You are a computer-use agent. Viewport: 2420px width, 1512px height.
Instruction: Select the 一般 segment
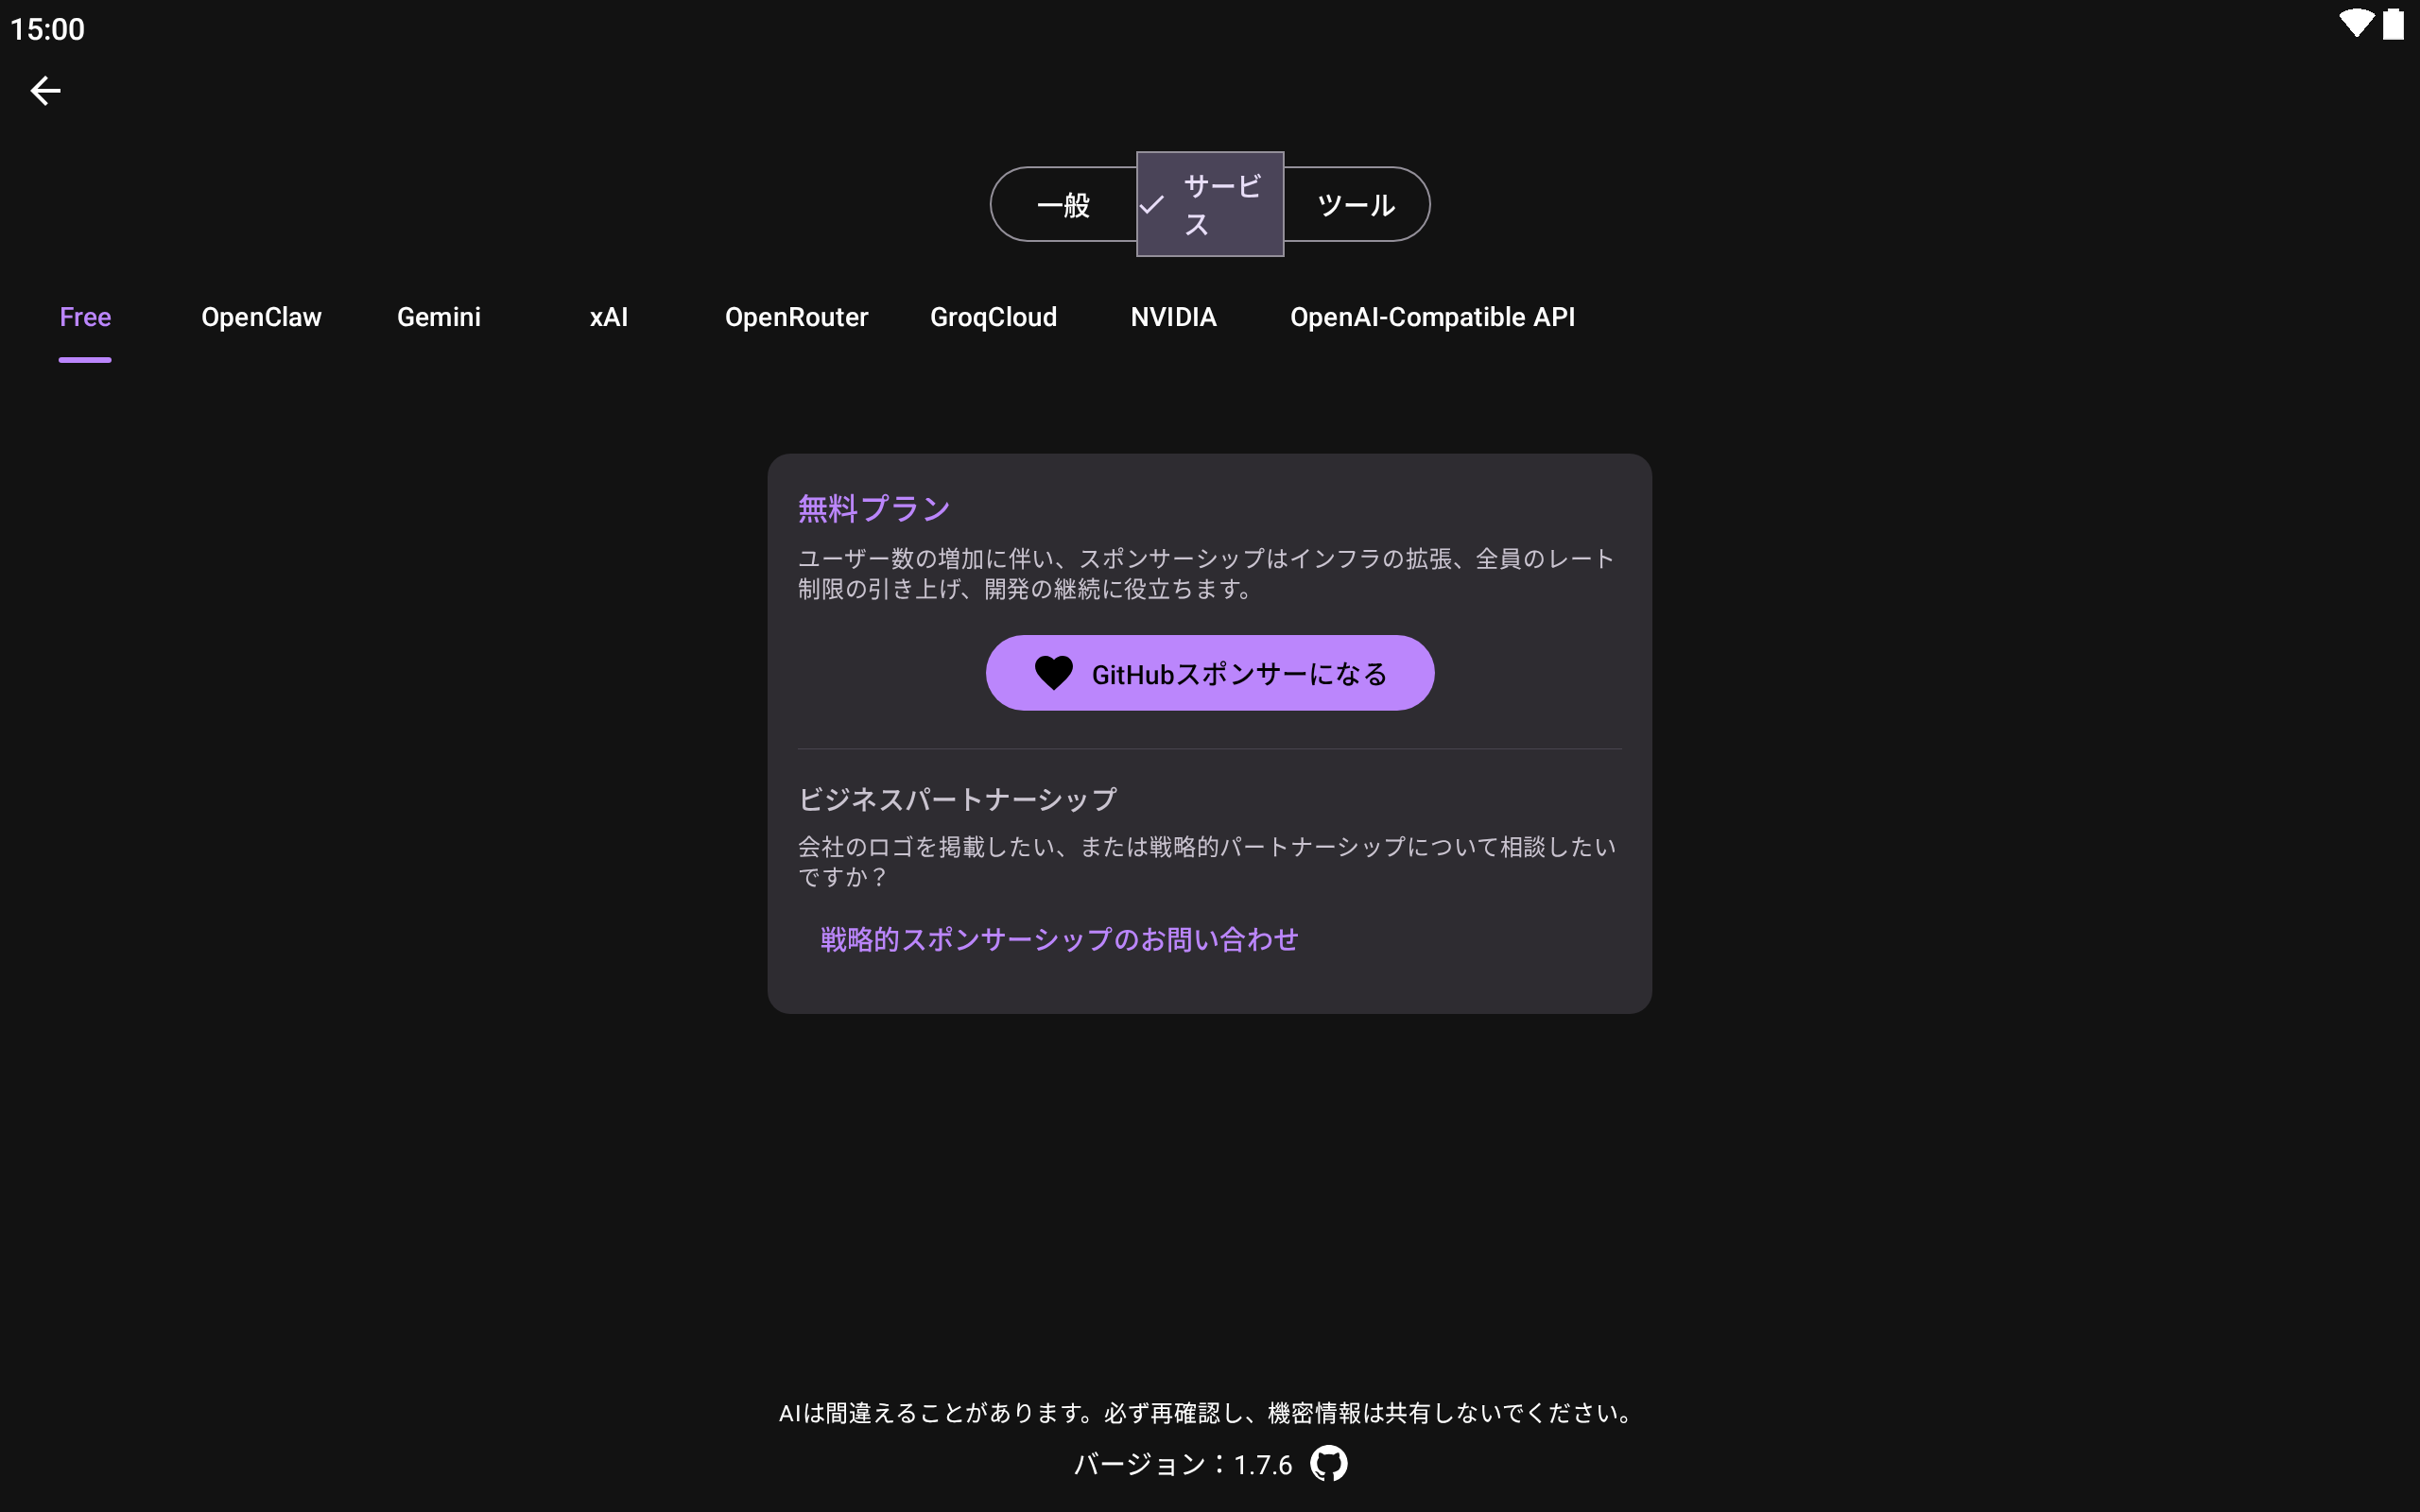tap(1063, 205)
